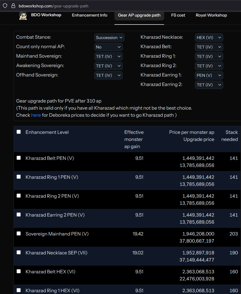Click price per ap 1,946,208,000

click(198, 234)
